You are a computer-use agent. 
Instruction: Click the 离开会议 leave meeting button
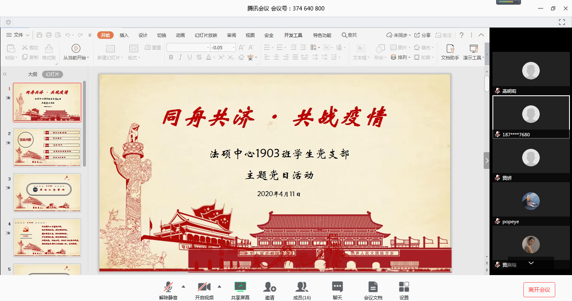pyautogui.click(x=539, y=290)
